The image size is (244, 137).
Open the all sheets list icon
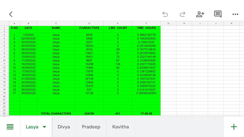(10, 127)
